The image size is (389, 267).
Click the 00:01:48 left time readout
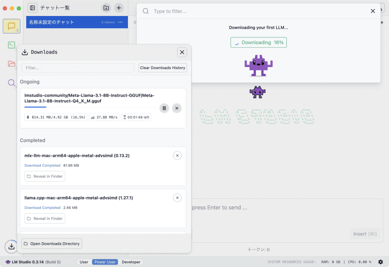pyautogui.click(x=136, y=117)
